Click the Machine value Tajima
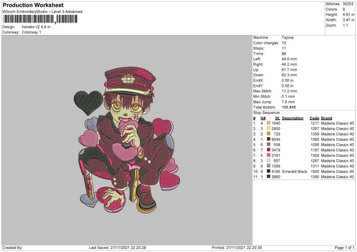The width and height of the screenshot is (357, 252). pos(287,37)
